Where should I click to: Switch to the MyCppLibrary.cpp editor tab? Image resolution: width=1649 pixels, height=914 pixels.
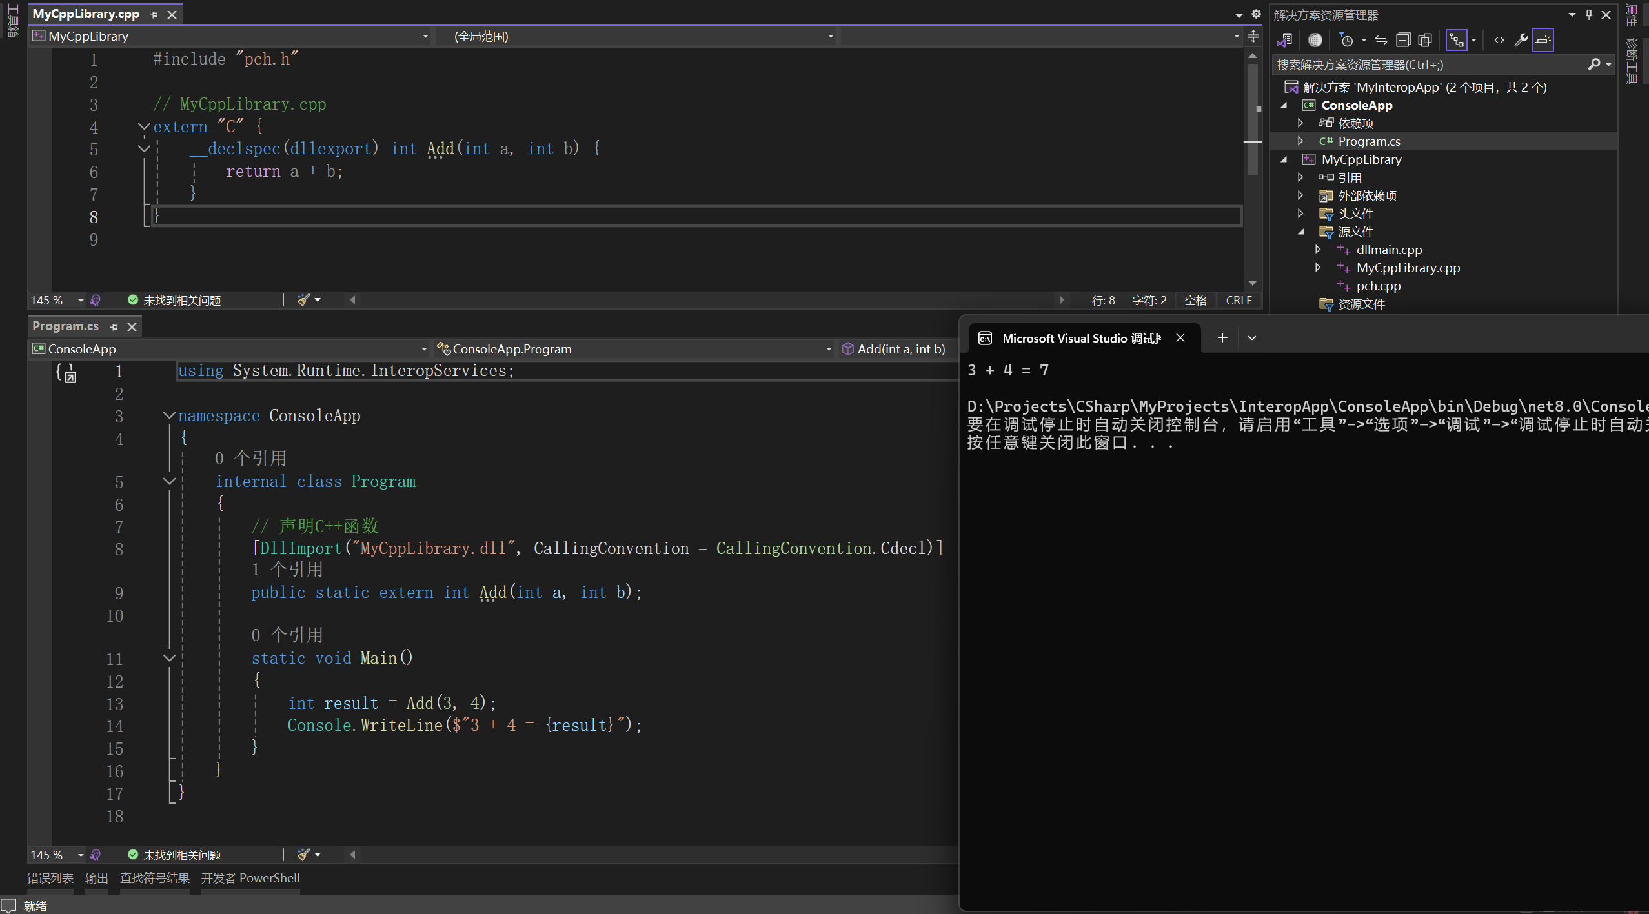(86, 14)
